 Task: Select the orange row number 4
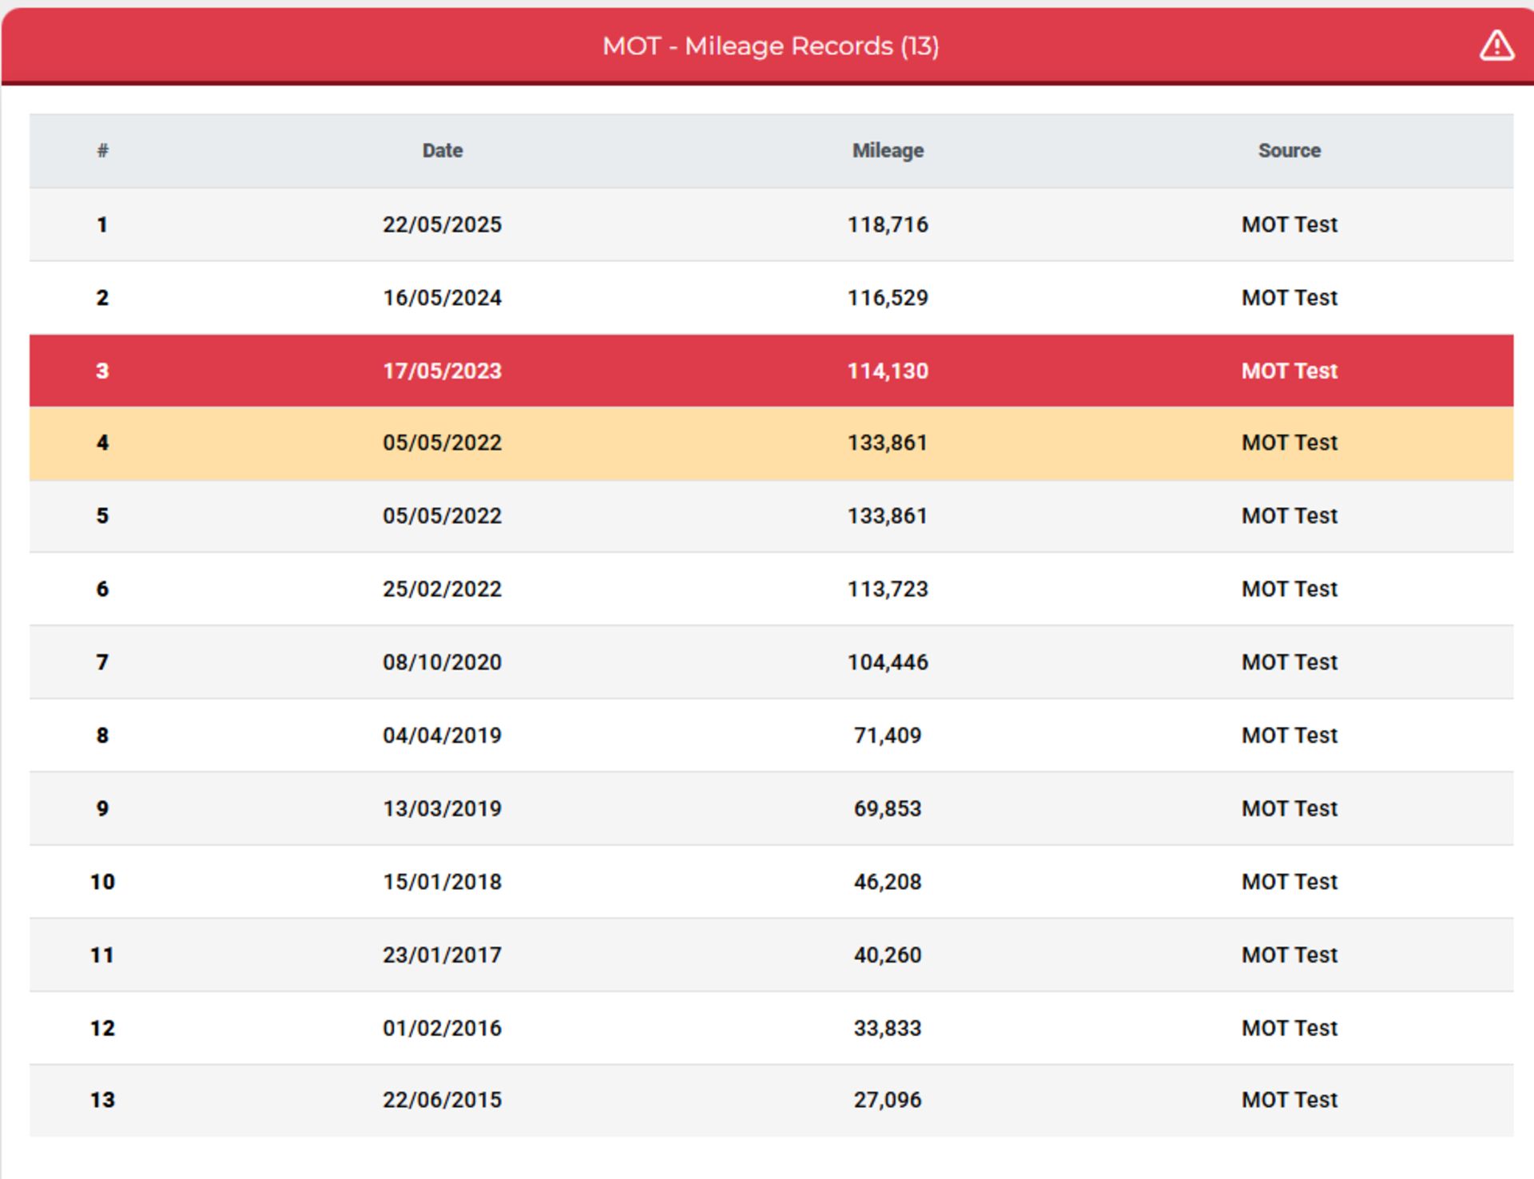click(771, 443)
